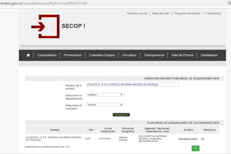This screenshot has width=231, height=154.
Task: Click the 2019 year cell in results
Action: click(x=87, y=139)
